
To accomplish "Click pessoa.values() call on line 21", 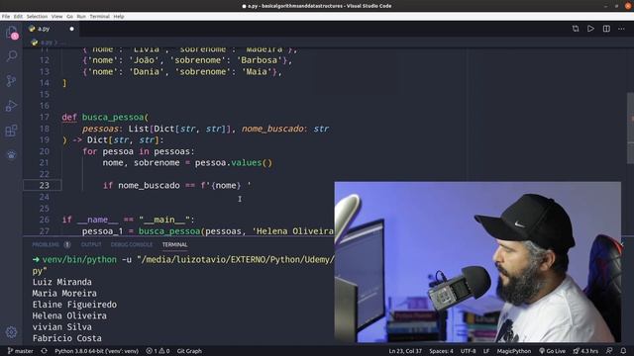I will pyautogui.click(x=234, y=162).
